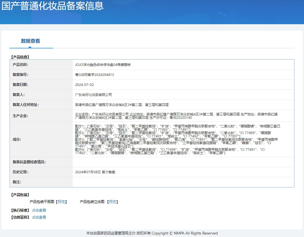Select the 备案日期 row label

pos(20,85)
